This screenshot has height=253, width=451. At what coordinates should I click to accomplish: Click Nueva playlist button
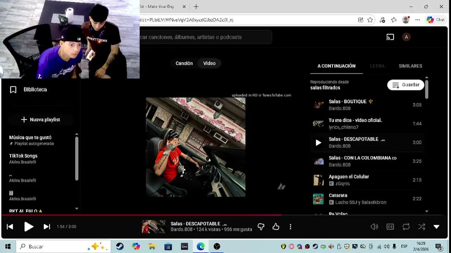tap(41, 120)
